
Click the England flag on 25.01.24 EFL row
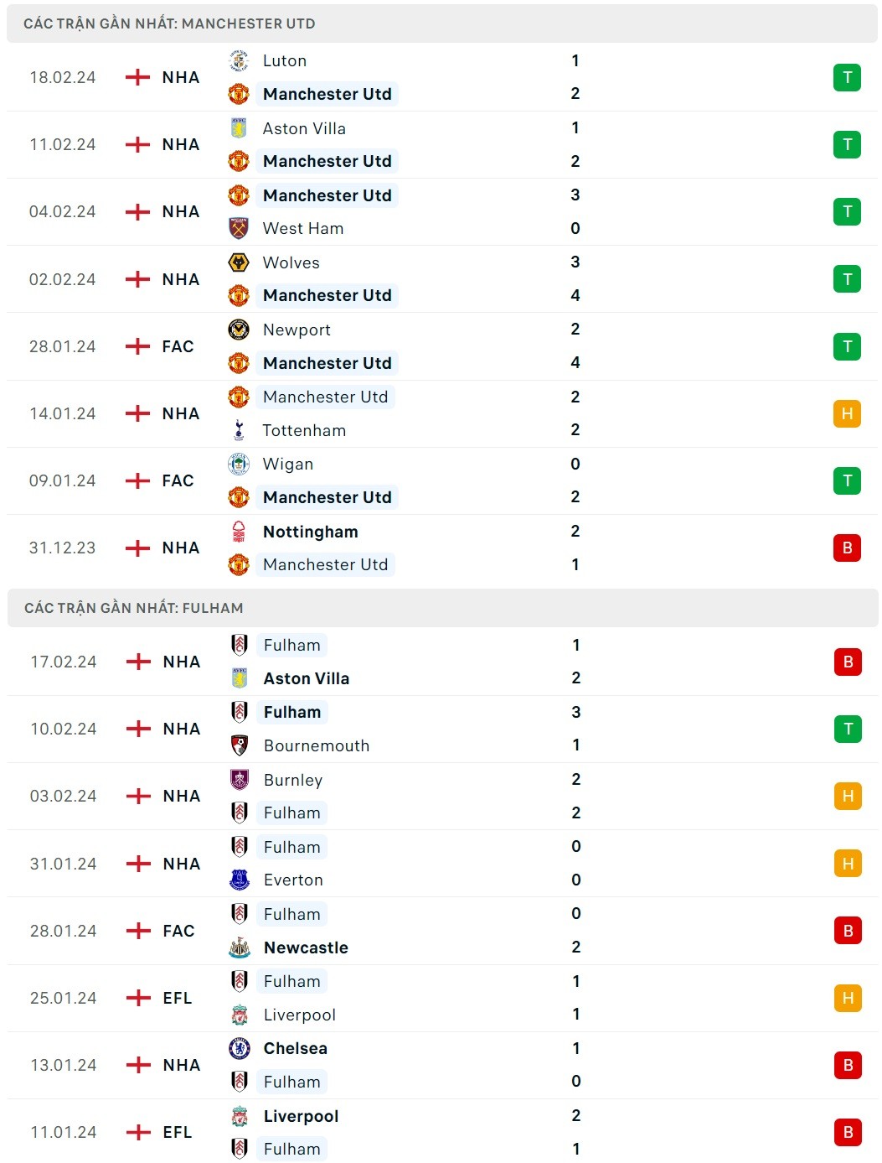[x=138, y=998]
